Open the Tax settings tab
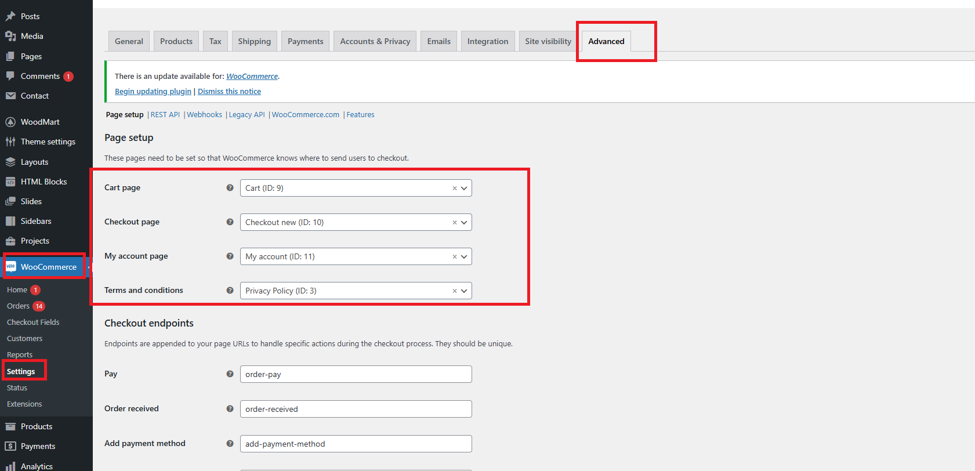The height and width of the screenshot is (471, 975). pos(215,41)
